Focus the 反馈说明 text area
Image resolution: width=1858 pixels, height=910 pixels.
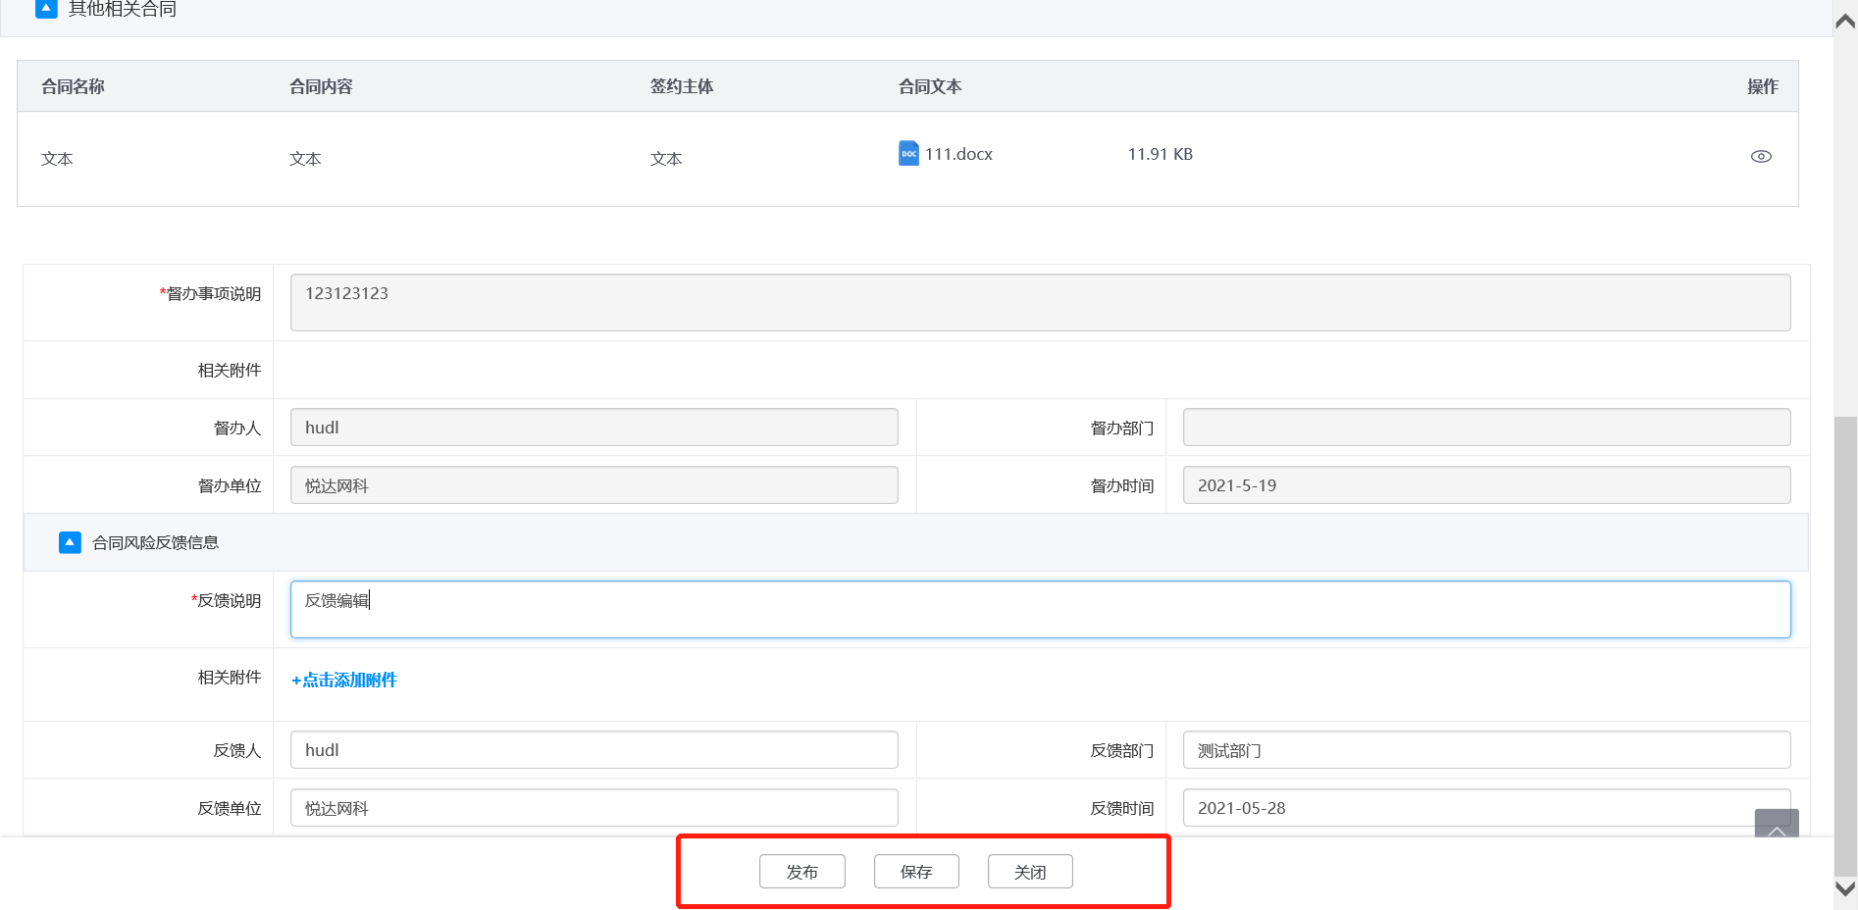click(x=1040, y=610)
